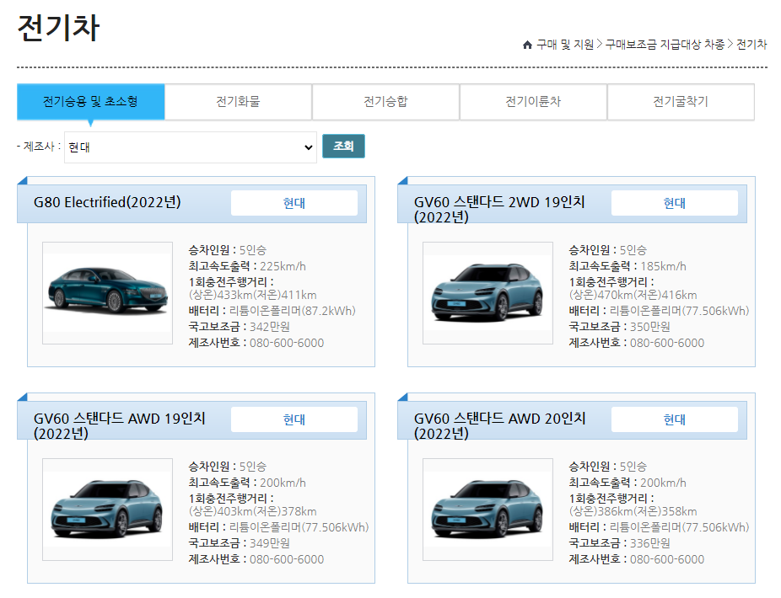Open the 구매보조금 지급대상 차종 breadcrumb link
The height and width of the screenshot is (598, 781).
click(665, 45)
